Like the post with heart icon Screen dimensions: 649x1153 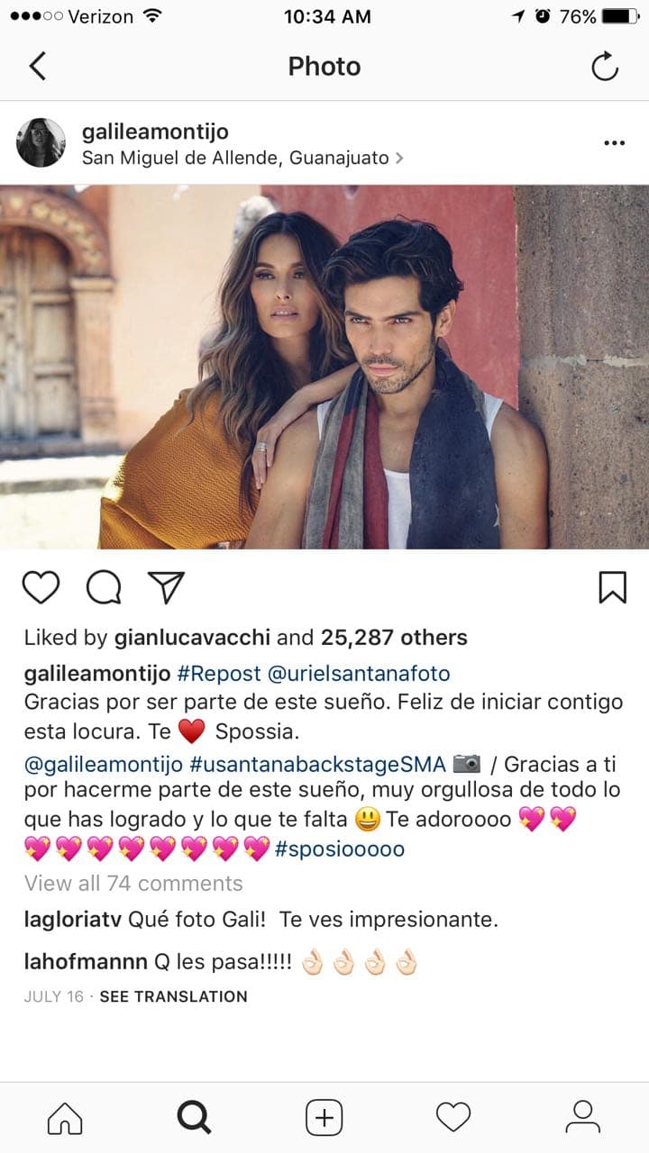pyautogui.click(x=41, y=587)
